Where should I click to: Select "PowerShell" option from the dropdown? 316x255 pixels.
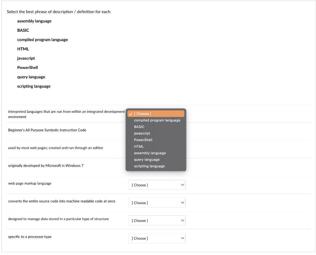pyautogui.click(x=143, y=140)
